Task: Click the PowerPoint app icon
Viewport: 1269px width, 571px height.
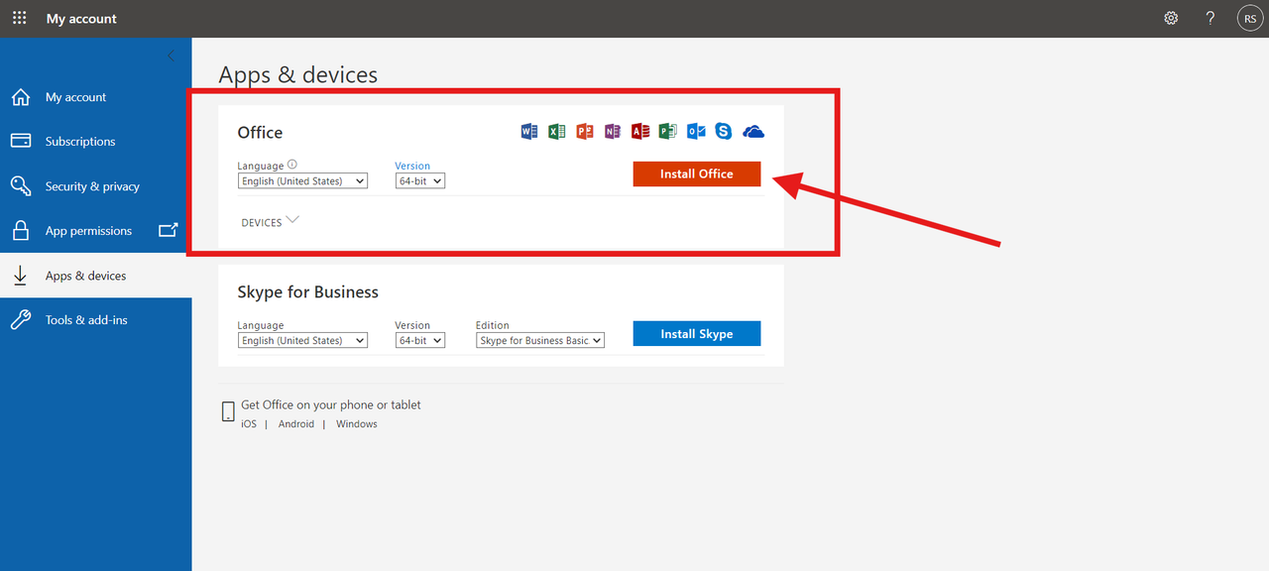Action: coord(585,131)
